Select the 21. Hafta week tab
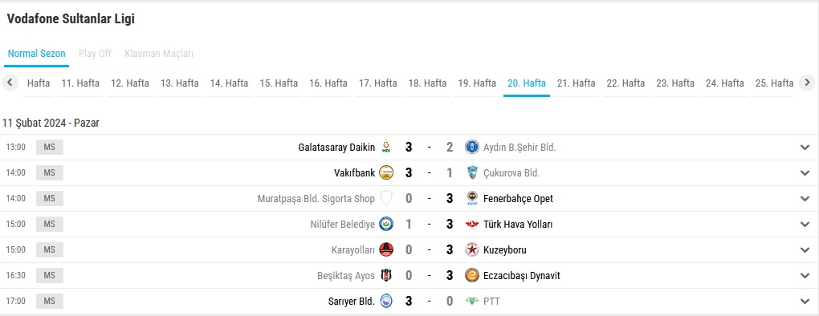 point(577,83)
